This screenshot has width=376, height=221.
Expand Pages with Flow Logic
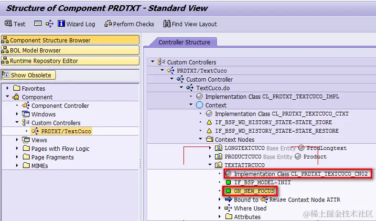(x=17, y=148)
